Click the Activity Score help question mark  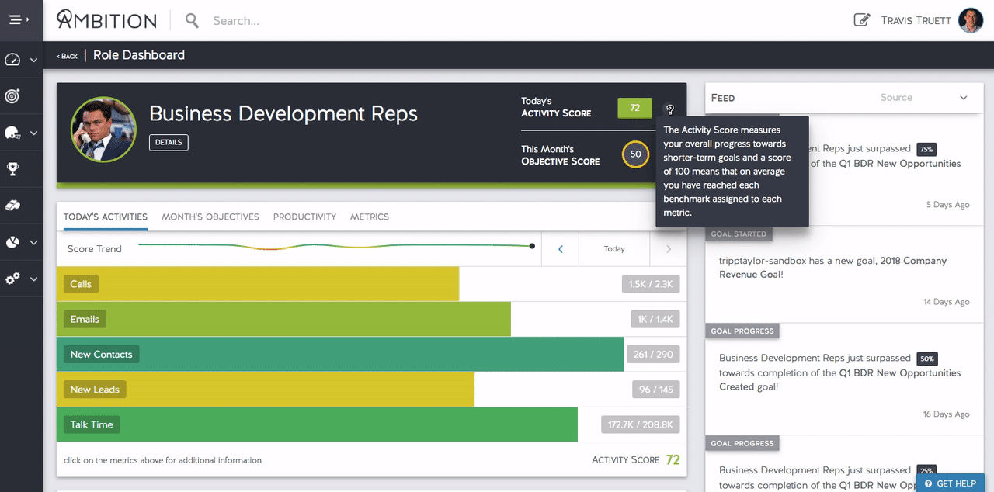(670, 109)
